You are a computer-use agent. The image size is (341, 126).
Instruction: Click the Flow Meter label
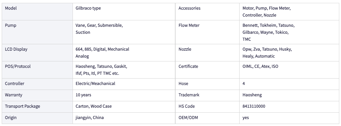pyautogui.click(x=189, y=25)
